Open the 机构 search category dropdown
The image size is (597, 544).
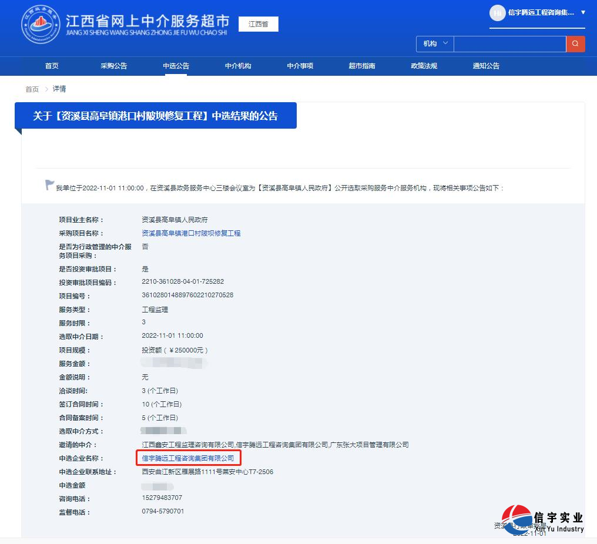click(434, 43)
